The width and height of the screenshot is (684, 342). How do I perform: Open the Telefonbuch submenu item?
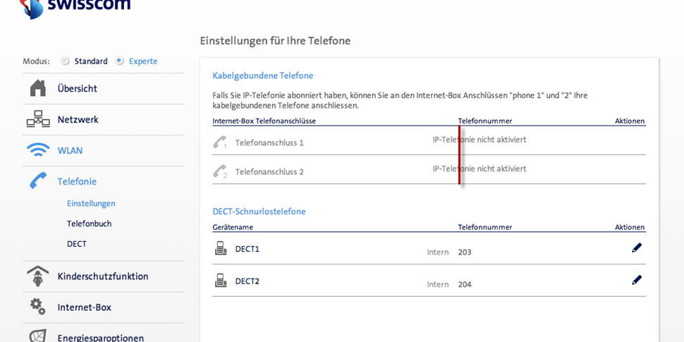(x=89, y=224)
